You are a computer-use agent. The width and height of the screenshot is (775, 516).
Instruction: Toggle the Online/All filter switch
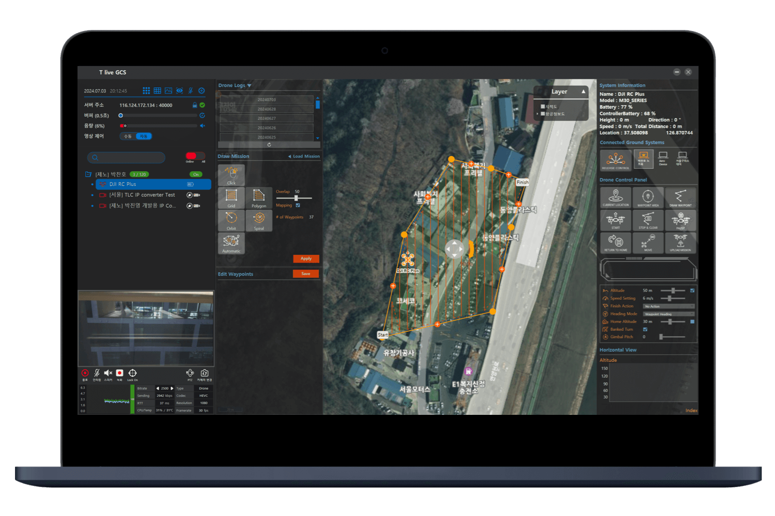tap(195, 156)
